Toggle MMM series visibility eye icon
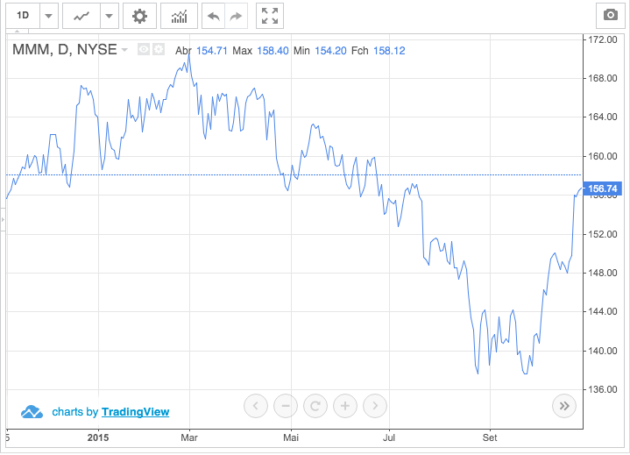 coord(145,50)
